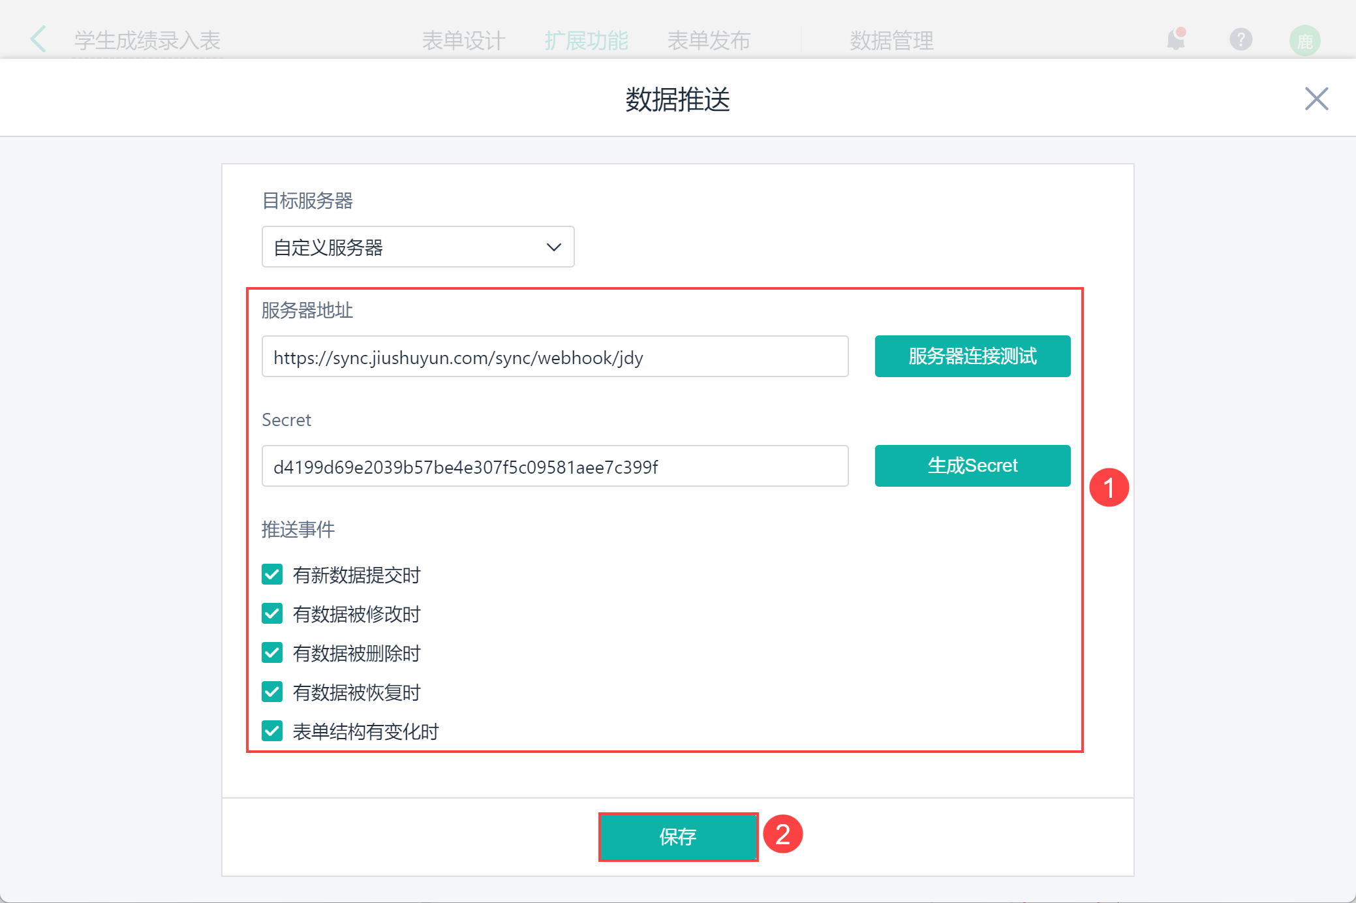The image size is (1356, 903).
Task: Toggle 有数据被修改时 checkbox
Action: pos(272,613)
